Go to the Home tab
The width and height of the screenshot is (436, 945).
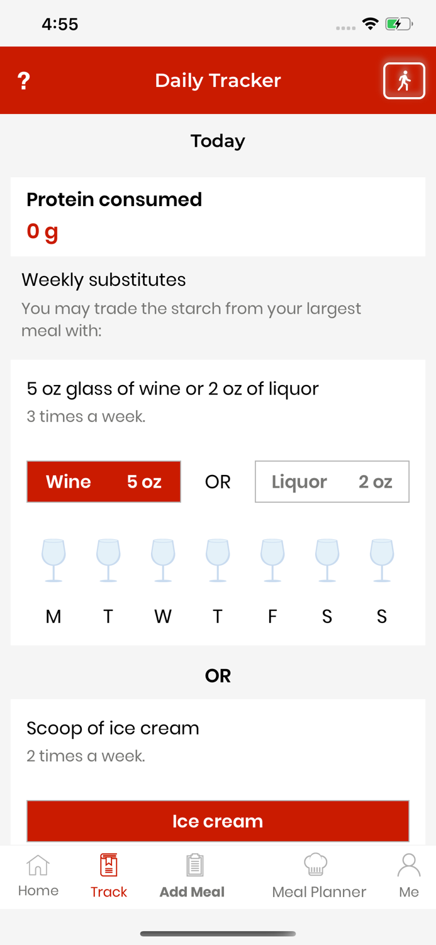coord(38,876)
